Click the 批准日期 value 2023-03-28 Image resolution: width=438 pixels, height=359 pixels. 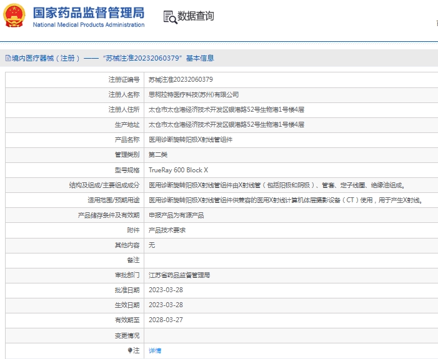(166, 290)
